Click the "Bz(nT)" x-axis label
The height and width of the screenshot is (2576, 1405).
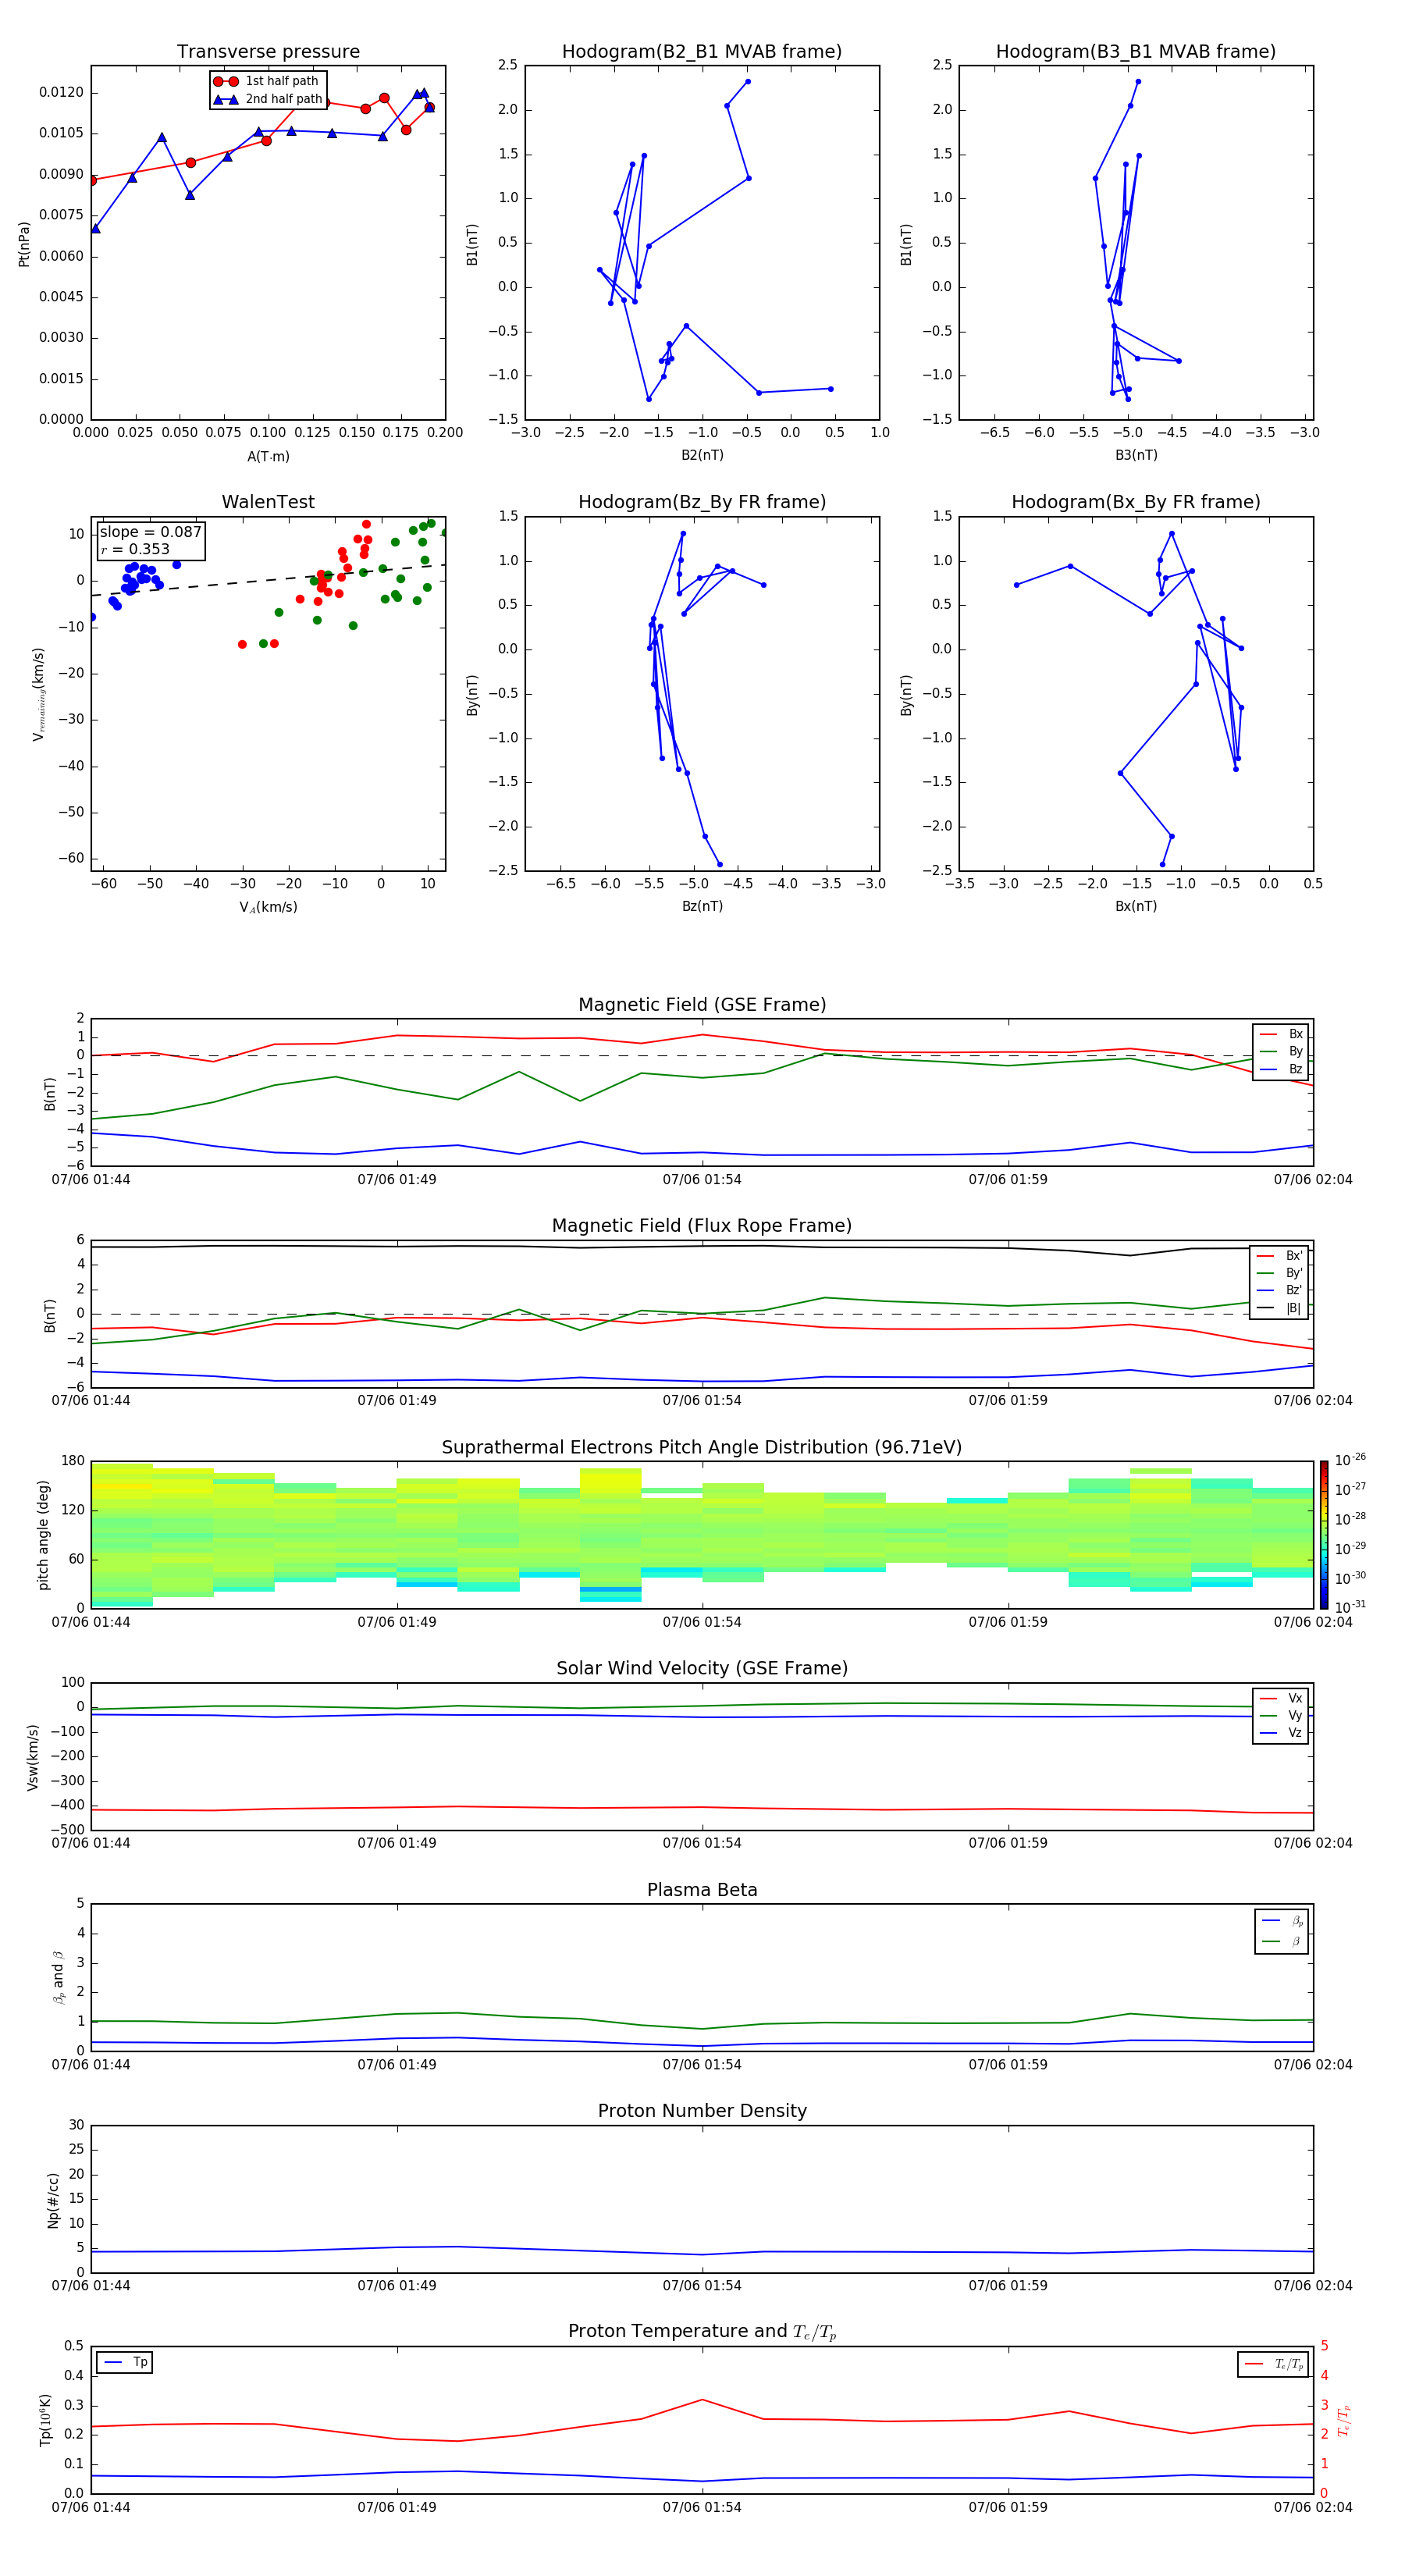[702, 906]
